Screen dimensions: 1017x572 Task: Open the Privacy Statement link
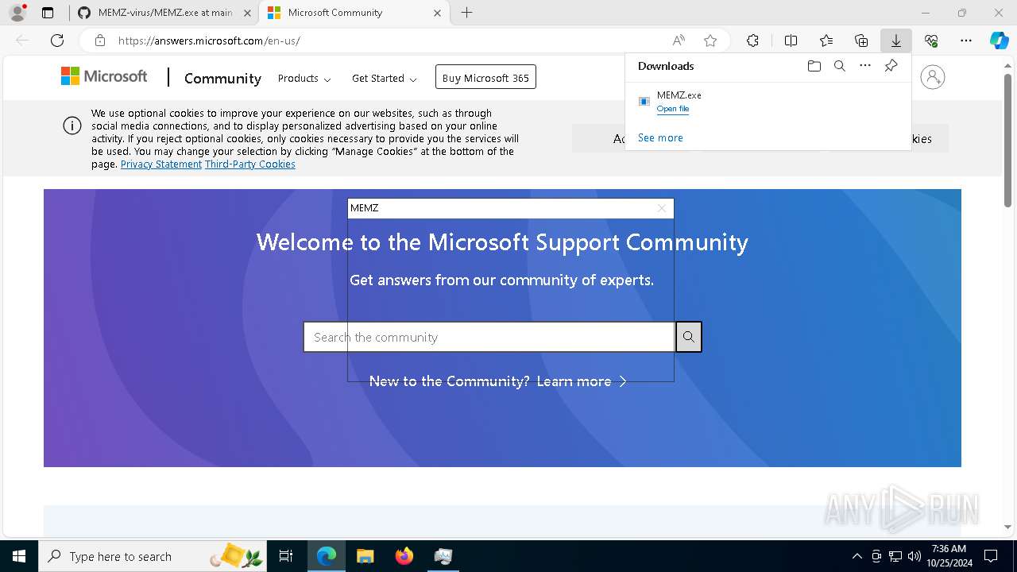[x=161, y=164]
